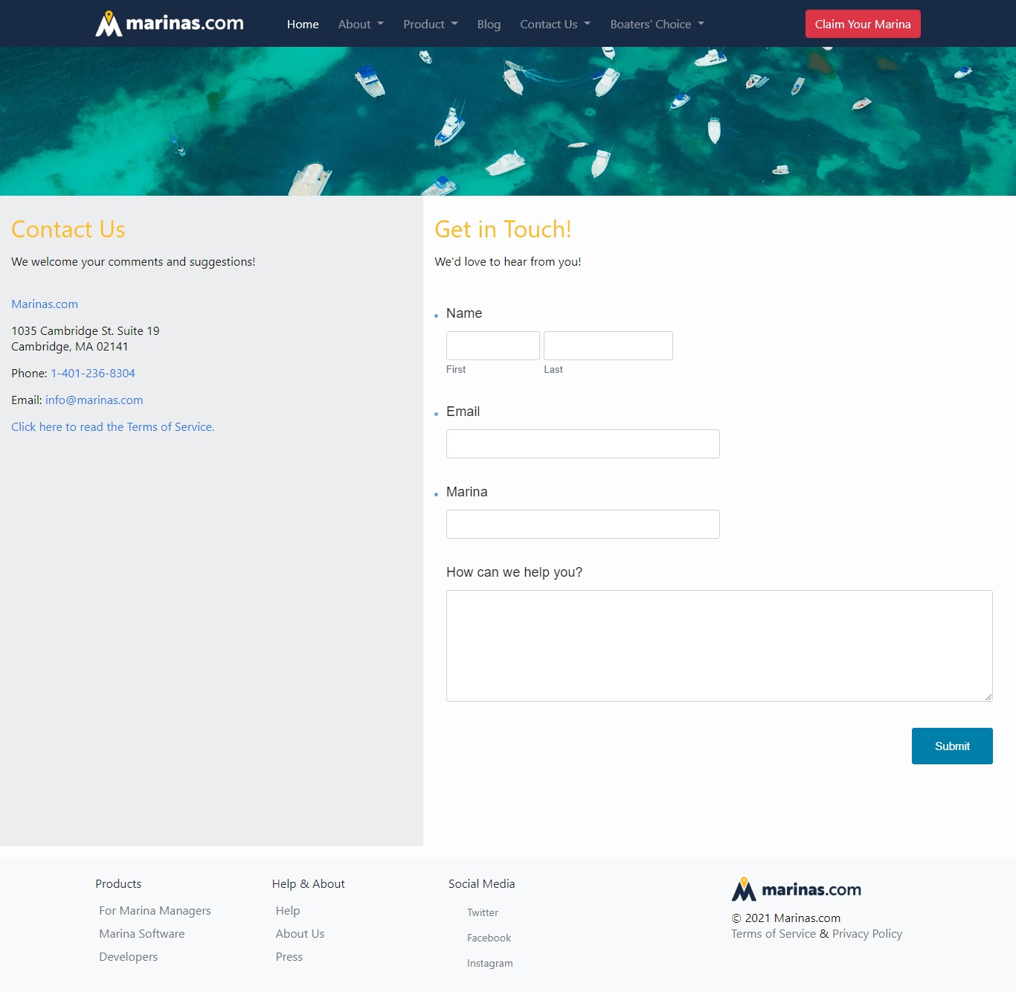This screenshot has height=992, width=1016.
Task: Open the Marina Software page
Action: [141, 933]
